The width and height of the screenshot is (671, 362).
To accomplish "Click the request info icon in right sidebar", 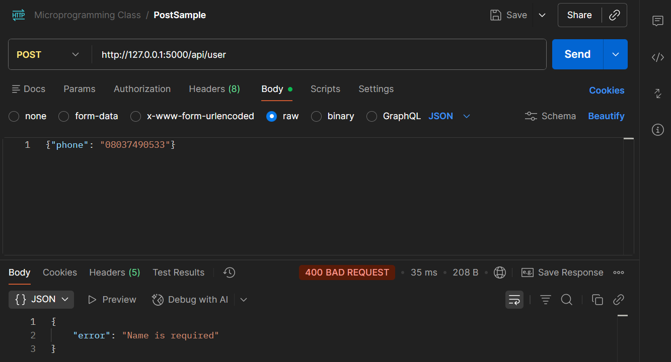I will (657, 130).
